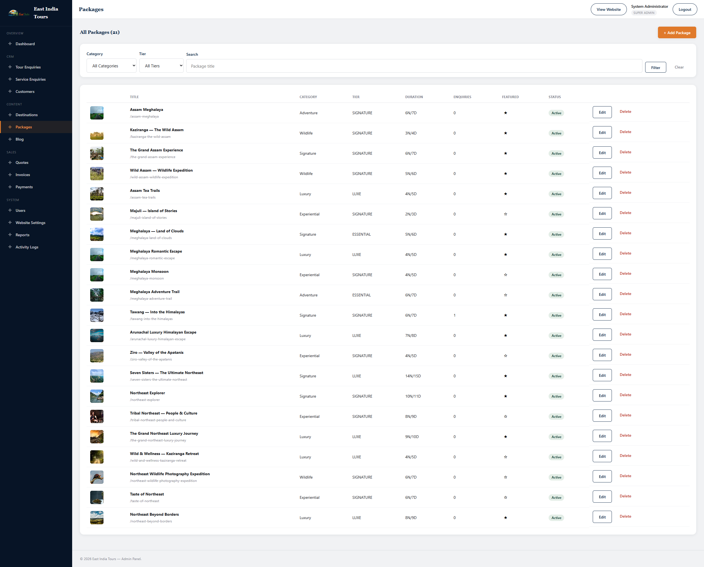704x567 pixels.
Task: Toggle featured star for Meghalaya Adventure Trail
Action: click(505, 295)
